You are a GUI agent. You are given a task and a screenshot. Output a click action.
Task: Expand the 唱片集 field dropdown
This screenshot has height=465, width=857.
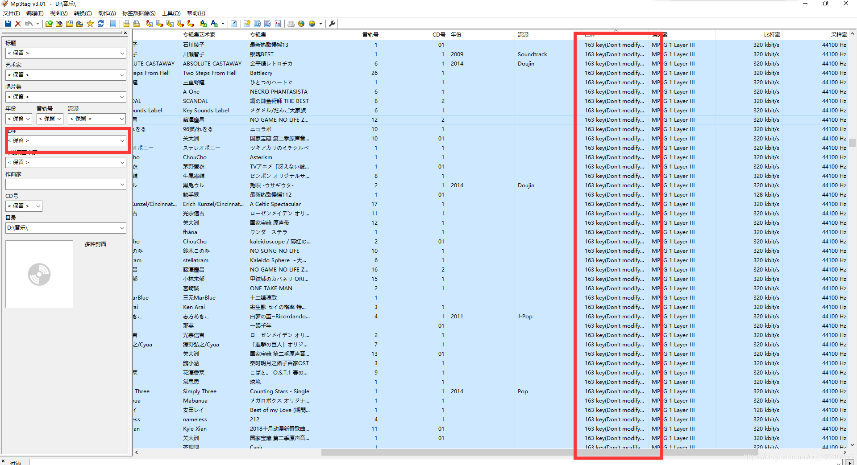(x=122, y=97)
